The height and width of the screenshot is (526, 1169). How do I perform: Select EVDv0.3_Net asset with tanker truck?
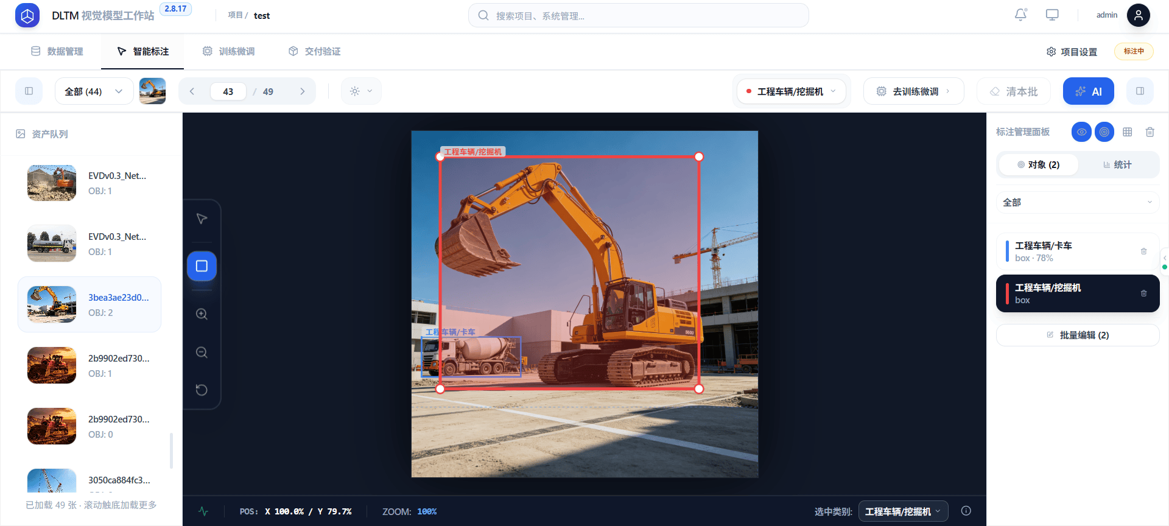click(90, 244)
